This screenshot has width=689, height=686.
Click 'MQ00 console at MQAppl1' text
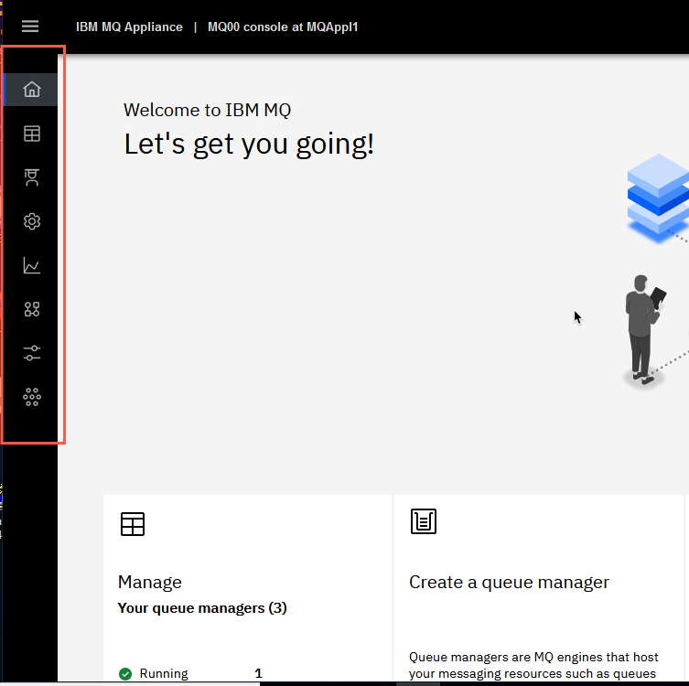tap(283, 27)
